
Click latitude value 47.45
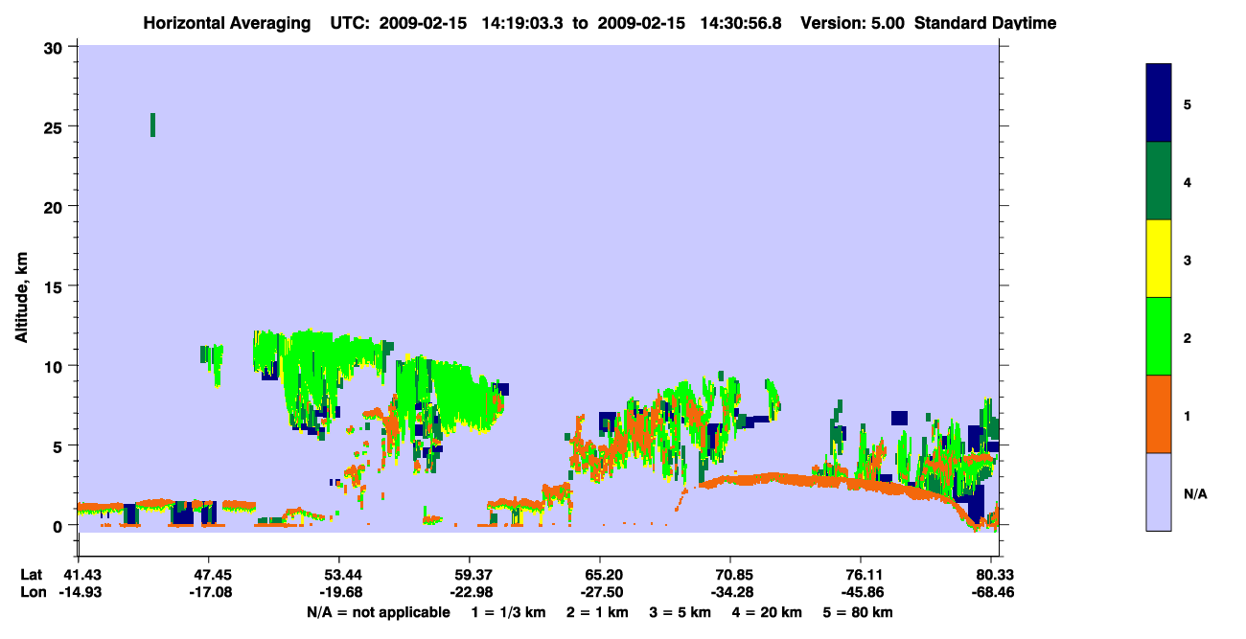(x=208, y=575)
